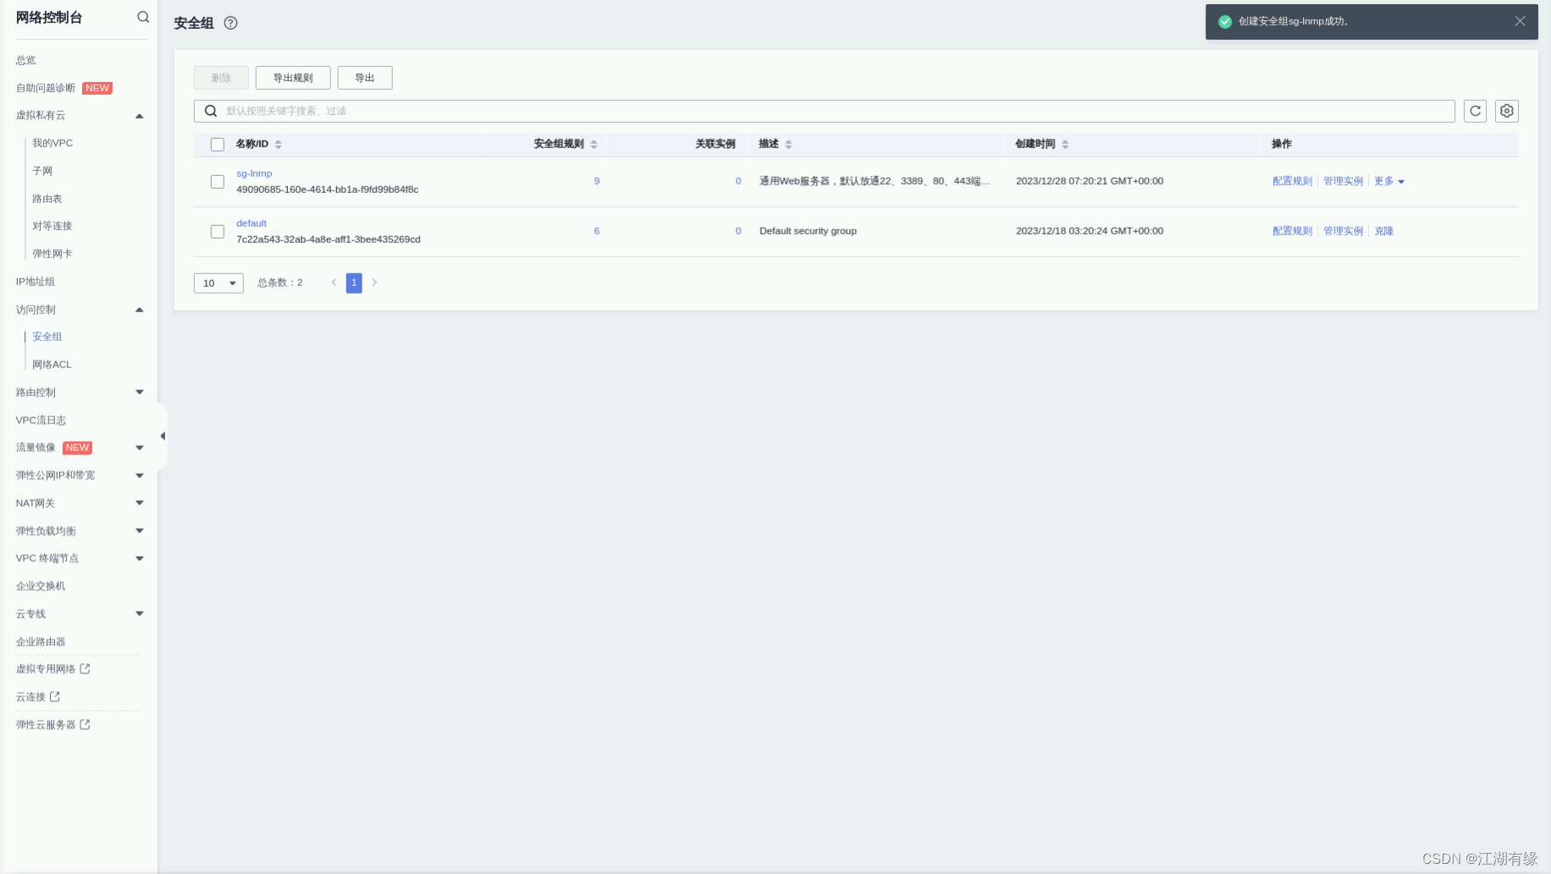Sort by 描述 column sort icon

point(788,145)
